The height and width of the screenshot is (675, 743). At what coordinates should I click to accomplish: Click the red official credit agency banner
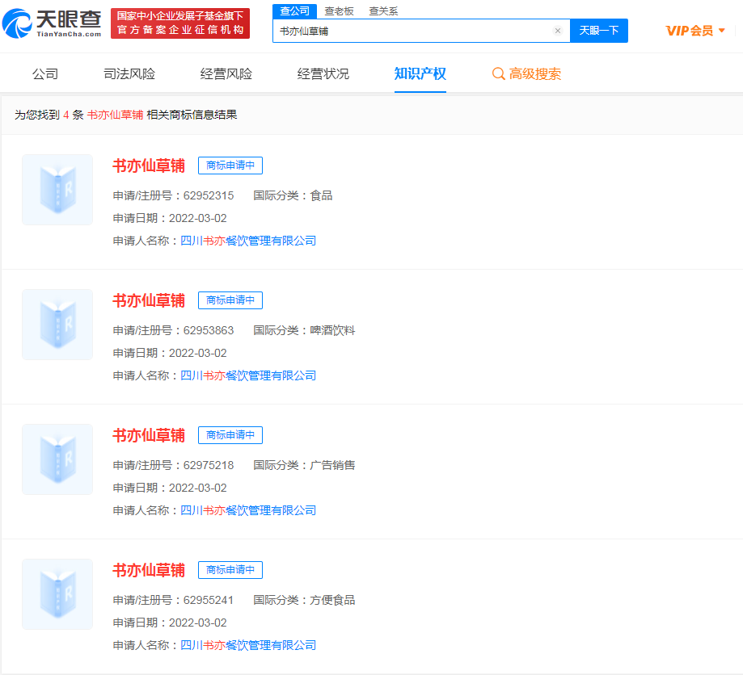tap(180, 23)
